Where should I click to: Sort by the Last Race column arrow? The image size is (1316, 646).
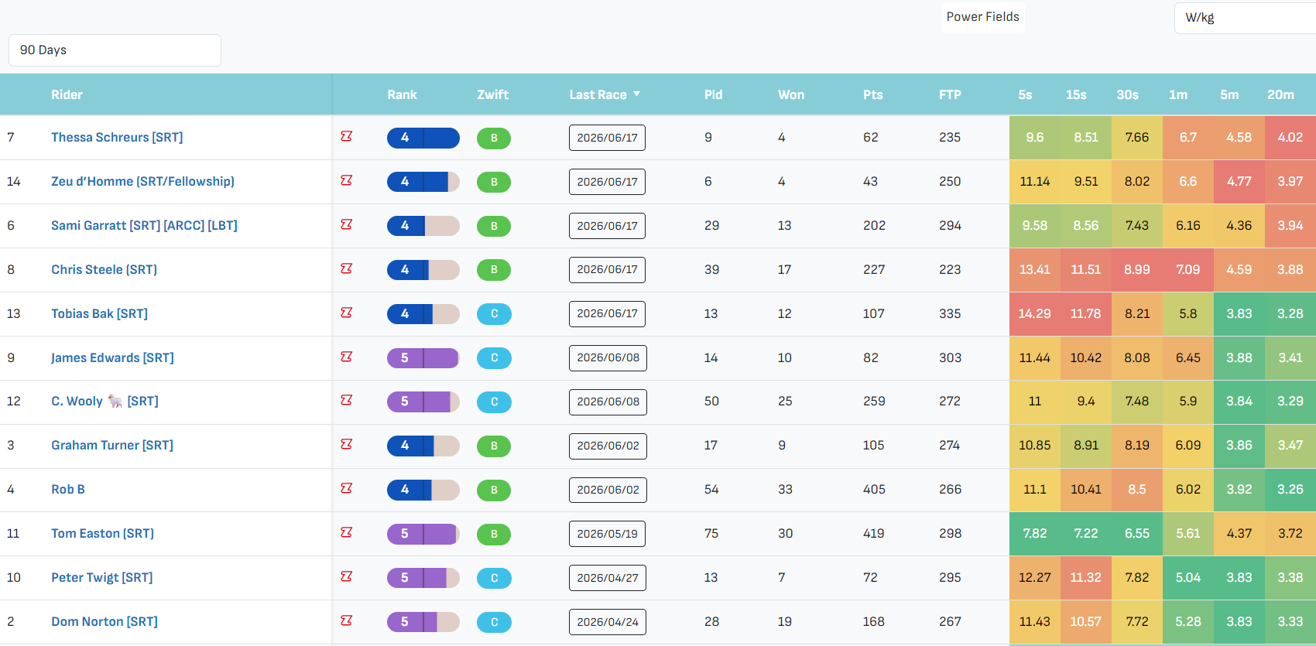pyautogui.click(x=637, y=94)
